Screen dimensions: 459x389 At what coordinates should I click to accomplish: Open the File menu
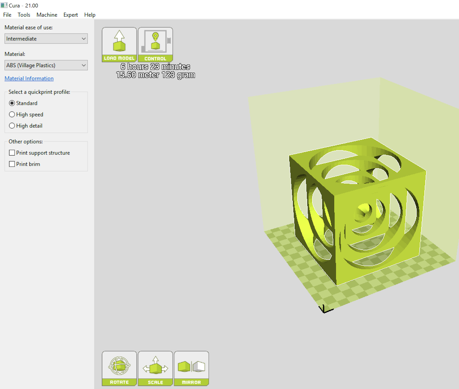7,15
